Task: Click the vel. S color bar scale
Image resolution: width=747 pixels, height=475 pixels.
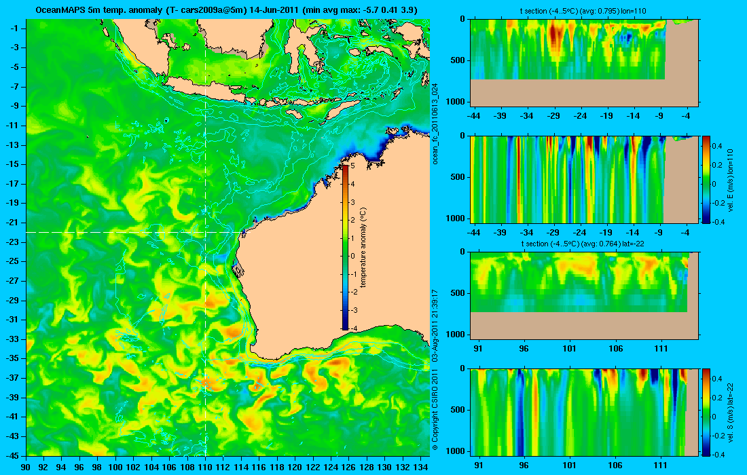Action: coord(706,412)
